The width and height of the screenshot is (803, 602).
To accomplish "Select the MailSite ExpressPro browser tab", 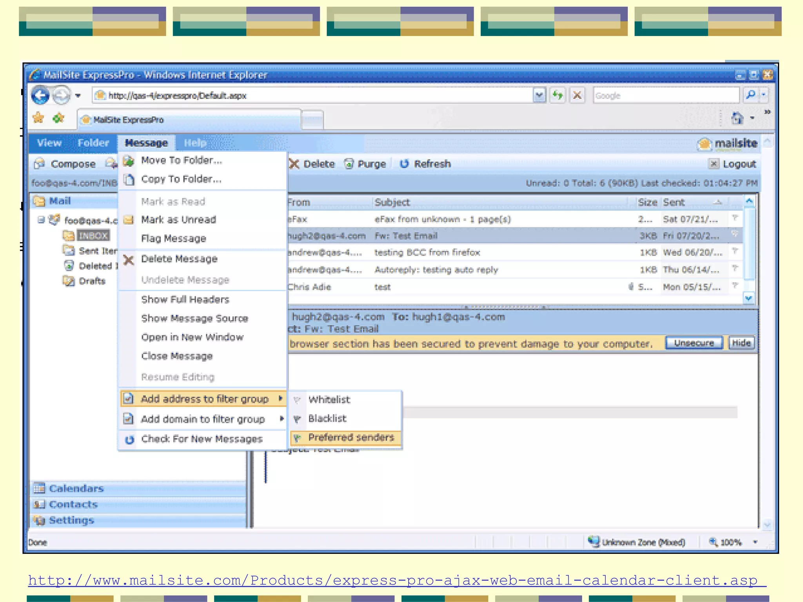I will coord(189,120).
